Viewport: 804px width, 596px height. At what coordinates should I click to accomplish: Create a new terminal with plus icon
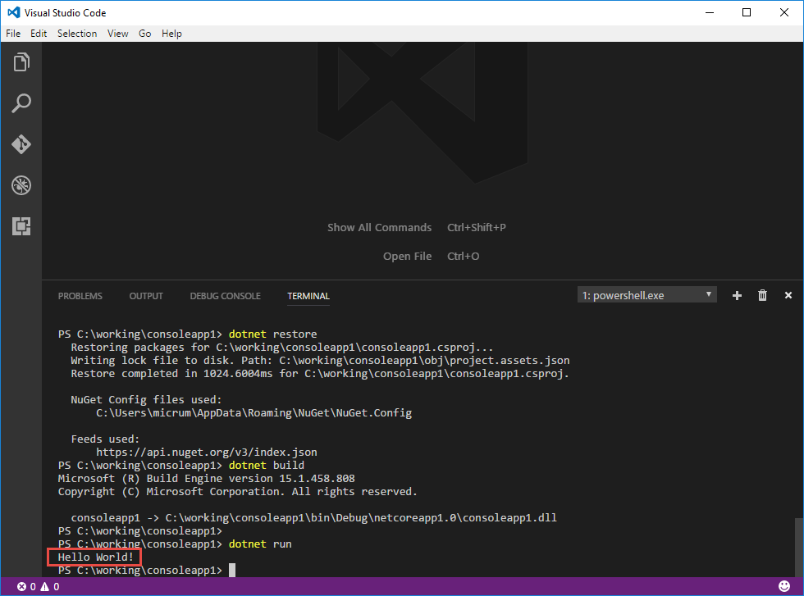pos(737,295)
